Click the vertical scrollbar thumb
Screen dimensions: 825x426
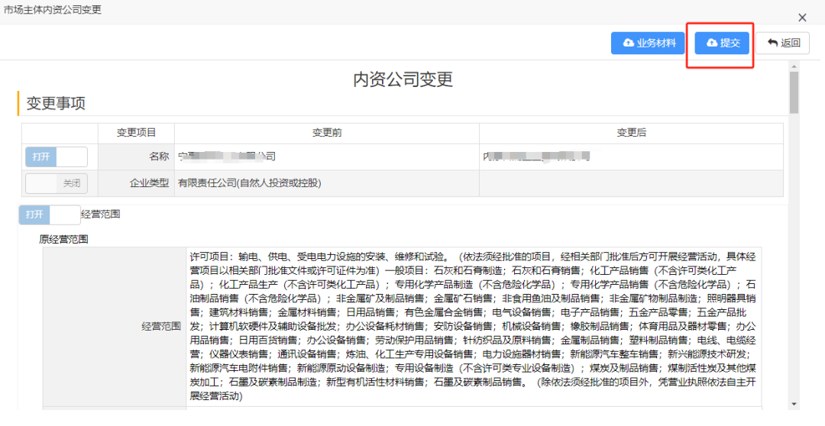tap(794, 92)
